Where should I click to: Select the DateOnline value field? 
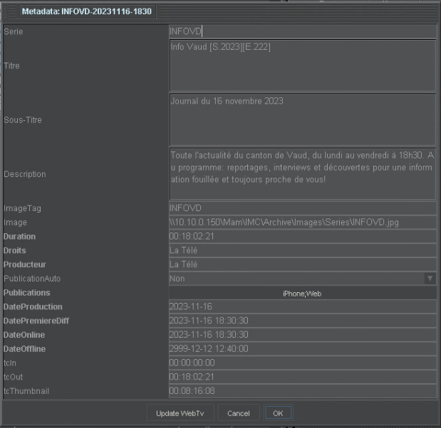pyautogui.click(x=302, y=335)
